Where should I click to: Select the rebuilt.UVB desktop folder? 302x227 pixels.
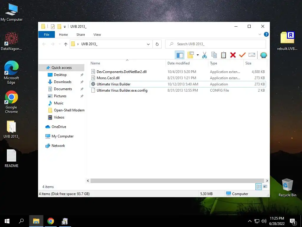coord(287,41)
